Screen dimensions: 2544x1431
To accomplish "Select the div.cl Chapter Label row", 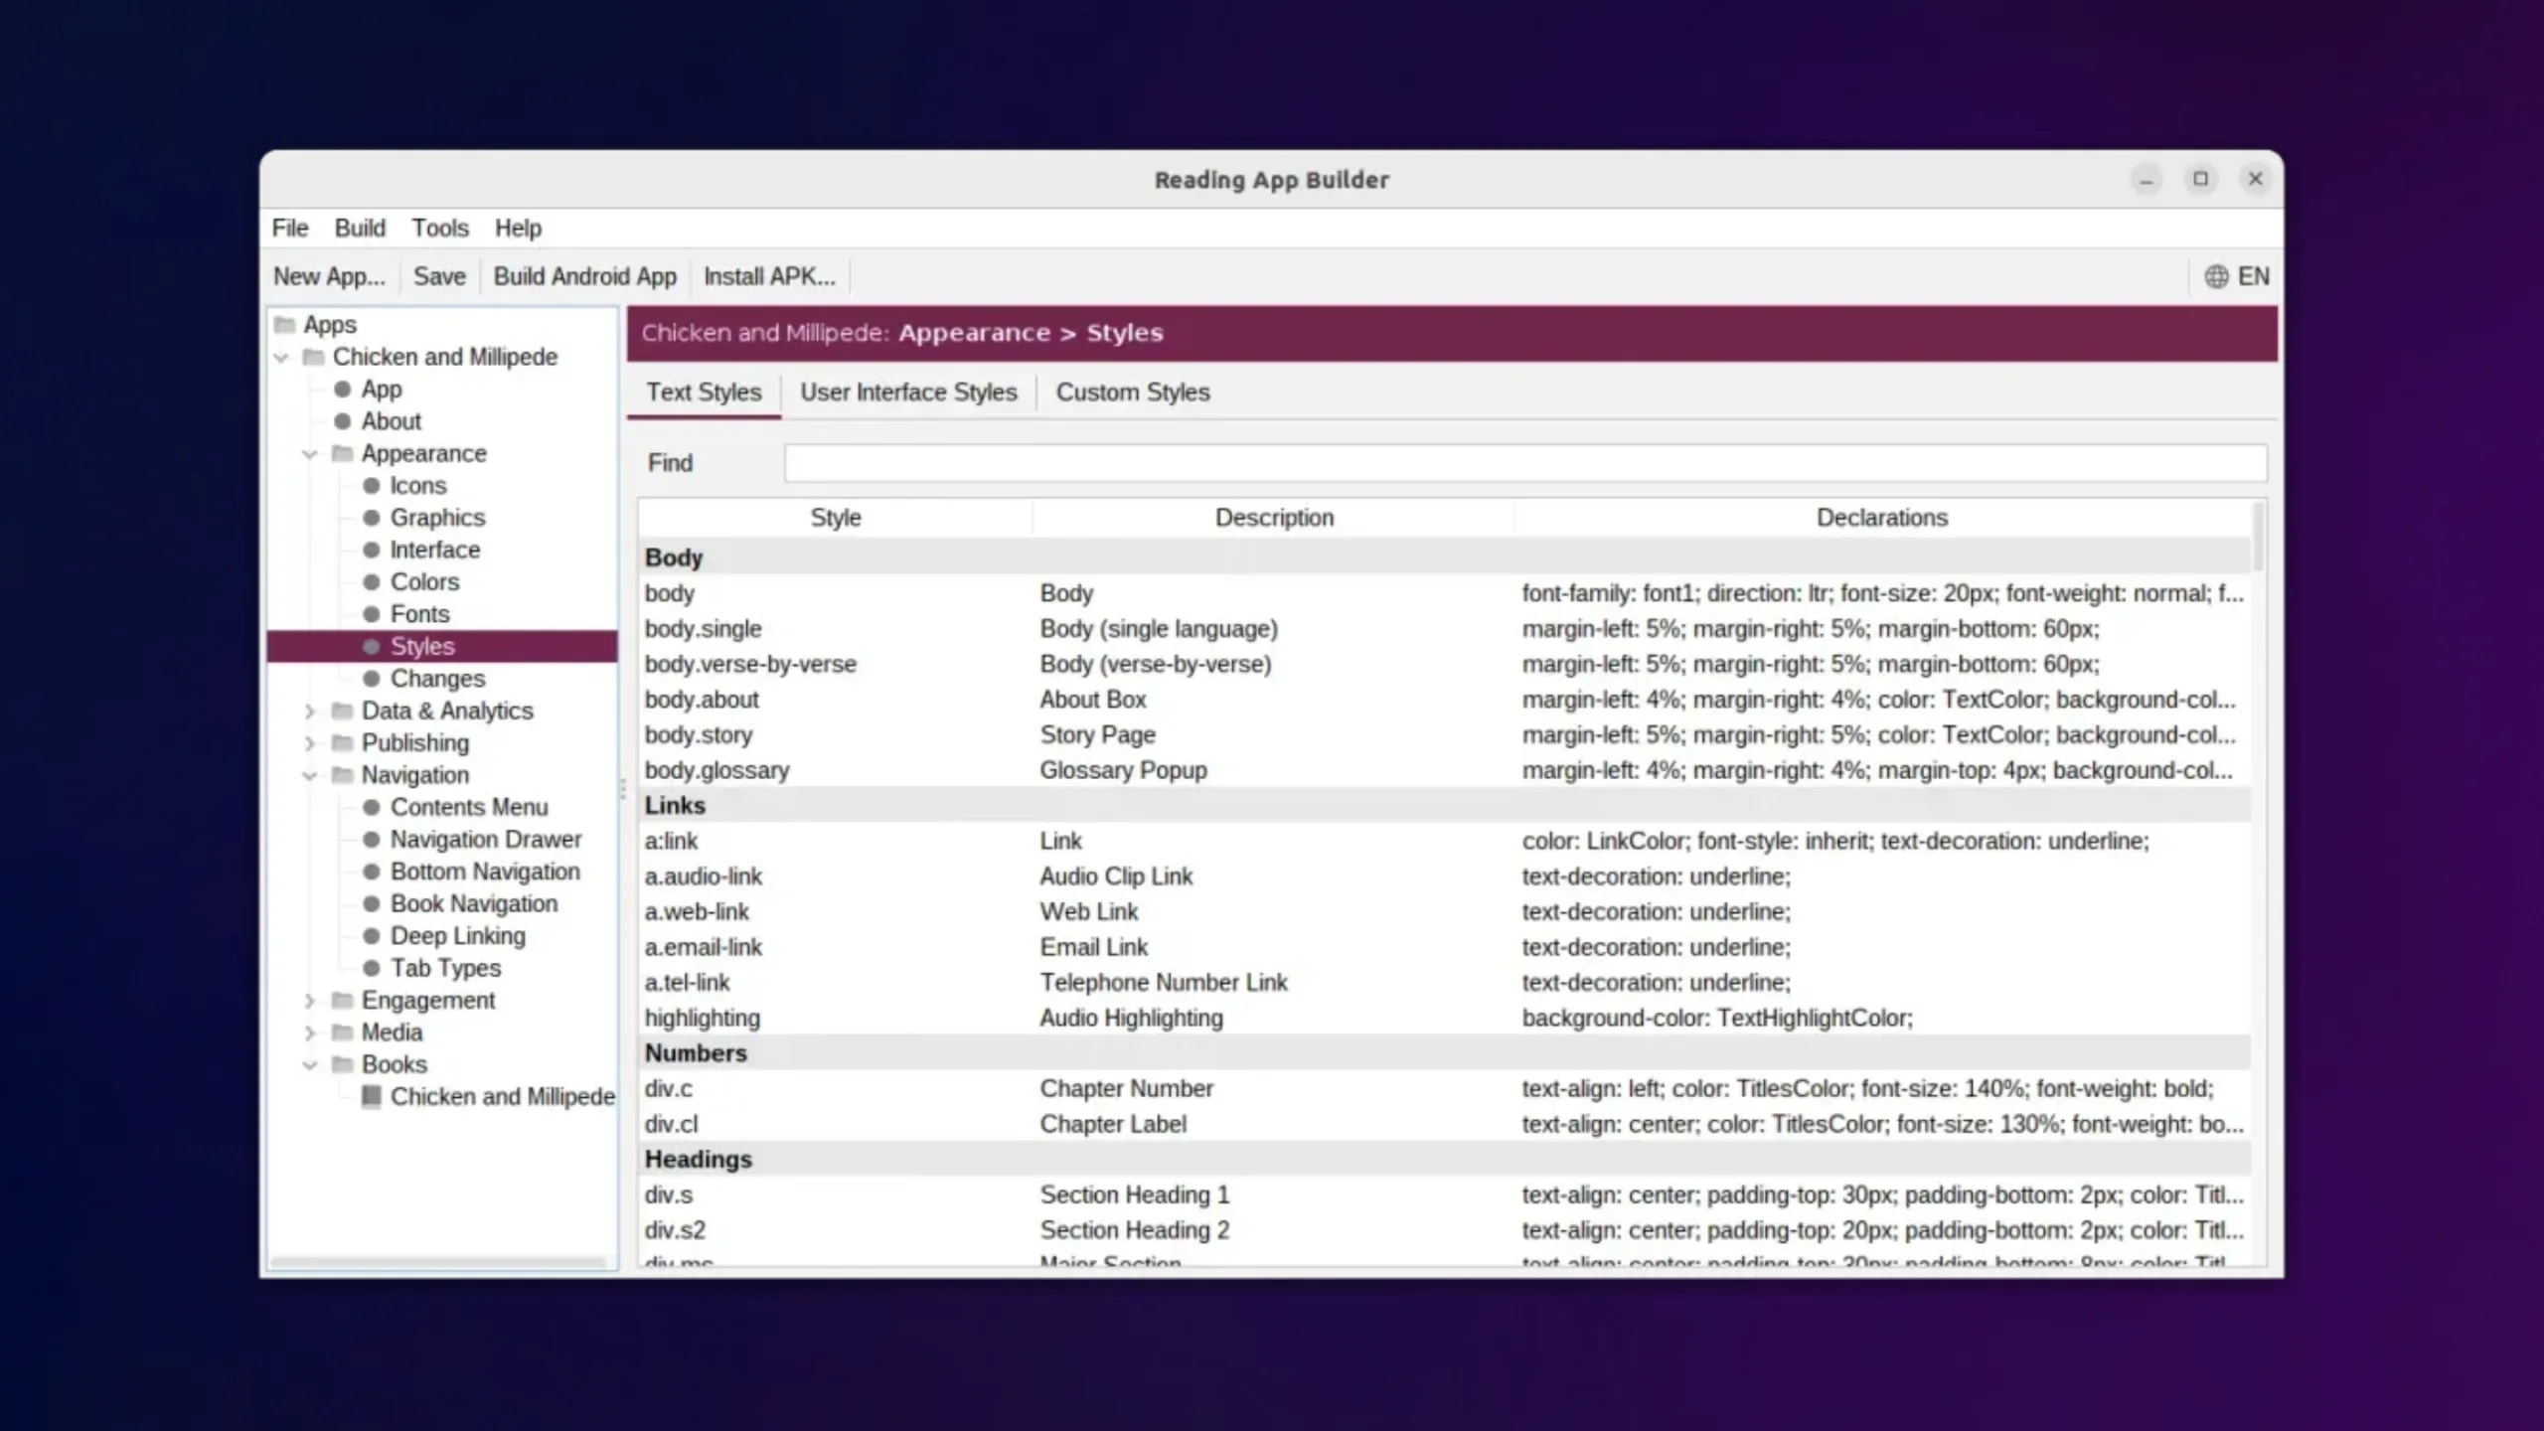I will click(1445, 1124).
